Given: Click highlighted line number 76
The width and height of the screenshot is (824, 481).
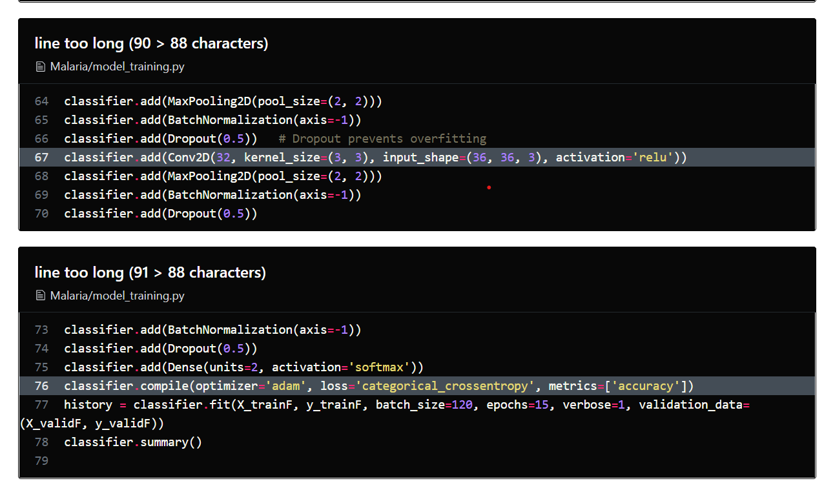Looking at the screenshot, I should coord(41,386).
